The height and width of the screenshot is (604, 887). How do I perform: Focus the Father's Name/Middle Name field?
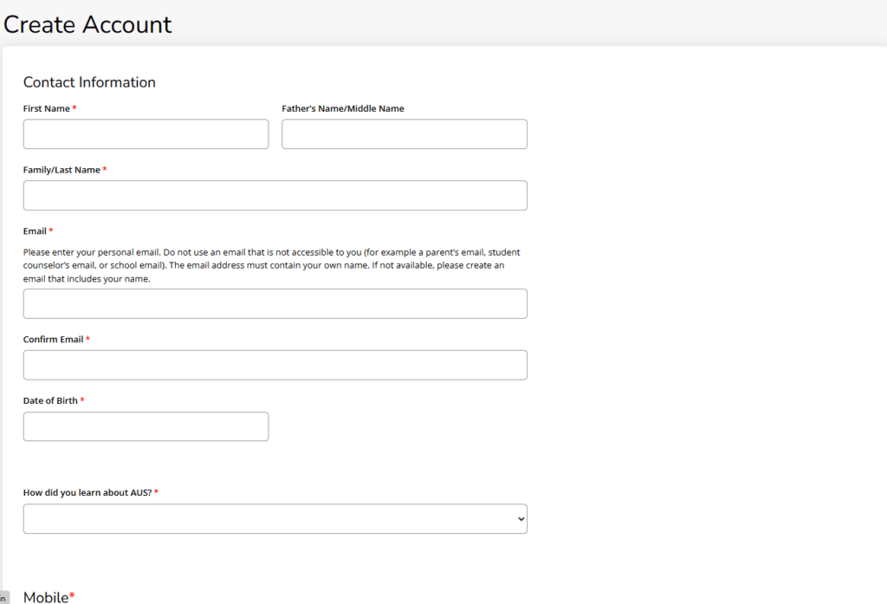405,134
